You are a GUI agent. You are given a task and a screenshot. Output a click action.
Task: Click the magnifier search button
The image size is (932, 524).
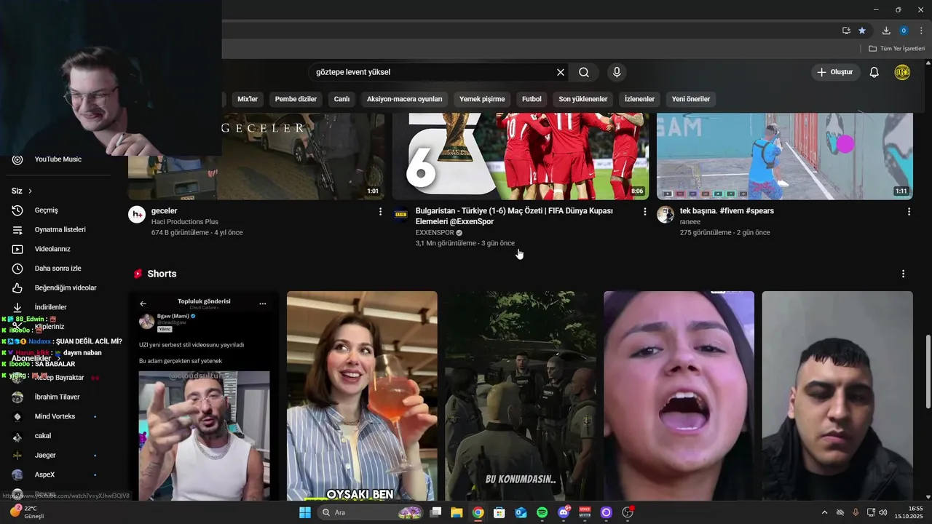[584, 72]
